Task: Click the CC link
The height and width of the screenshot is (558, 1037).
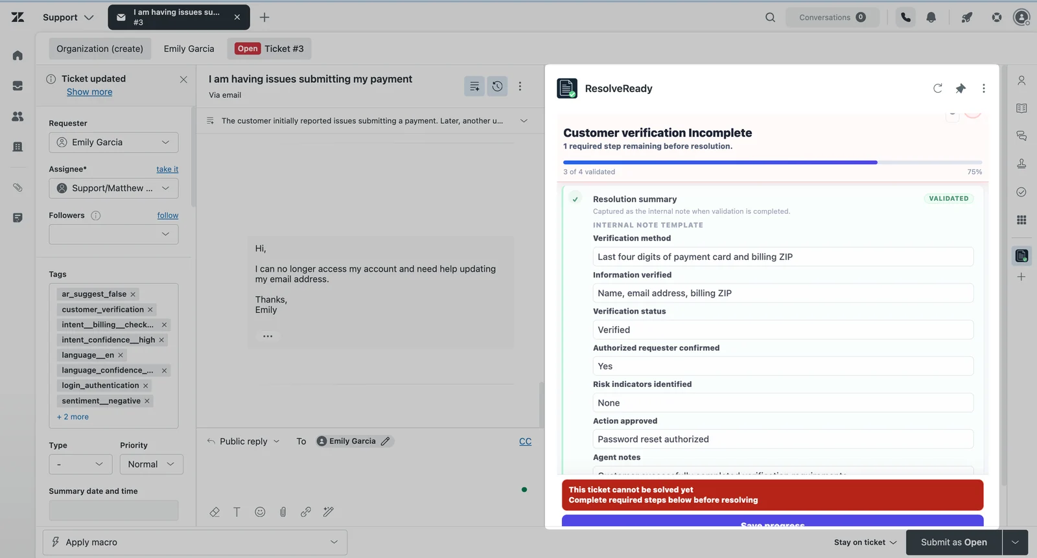Action: click(x=525, y=441)
